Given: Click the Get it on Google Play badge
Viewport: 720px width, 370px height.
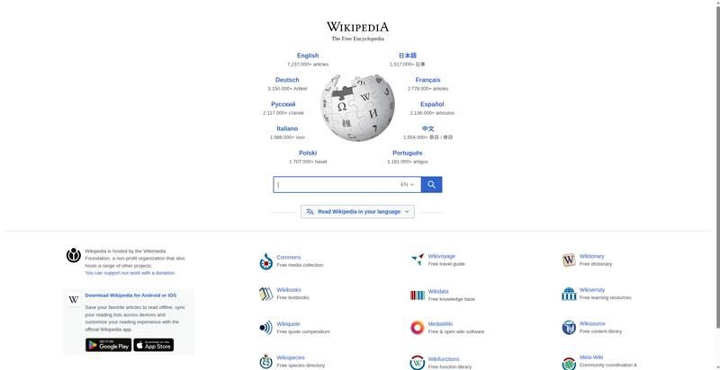Looking at the screenshot, I should point(108,345).
